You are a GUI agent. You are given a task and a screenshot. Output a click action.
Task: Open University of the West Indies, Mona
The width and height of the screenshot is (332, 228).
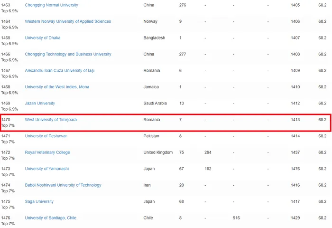coord(57,87)
